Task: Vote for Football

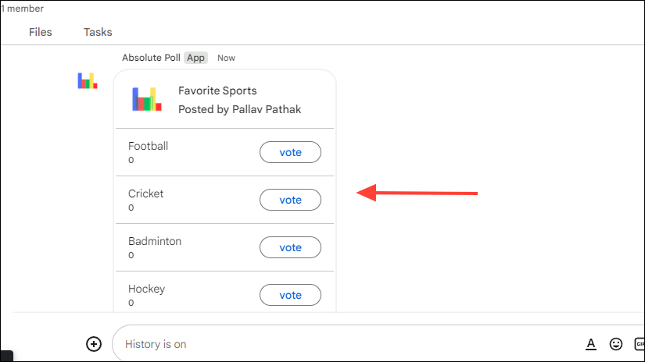Action: [290, 152]
